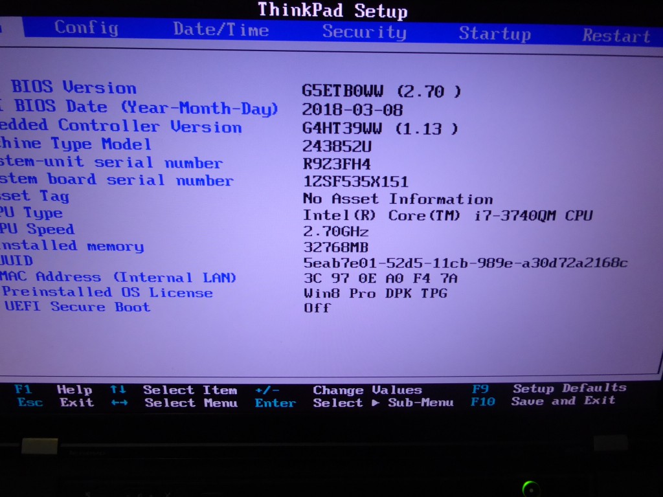Select BIOS Date (Year-Month-Day) label

(140, 107)
